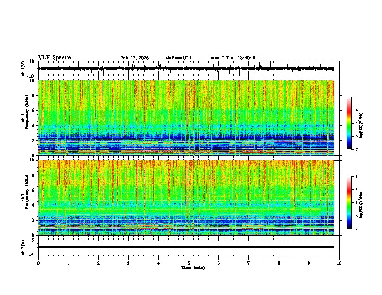Click time axis tick label "7"
The image size is (382, 295).
249,263
